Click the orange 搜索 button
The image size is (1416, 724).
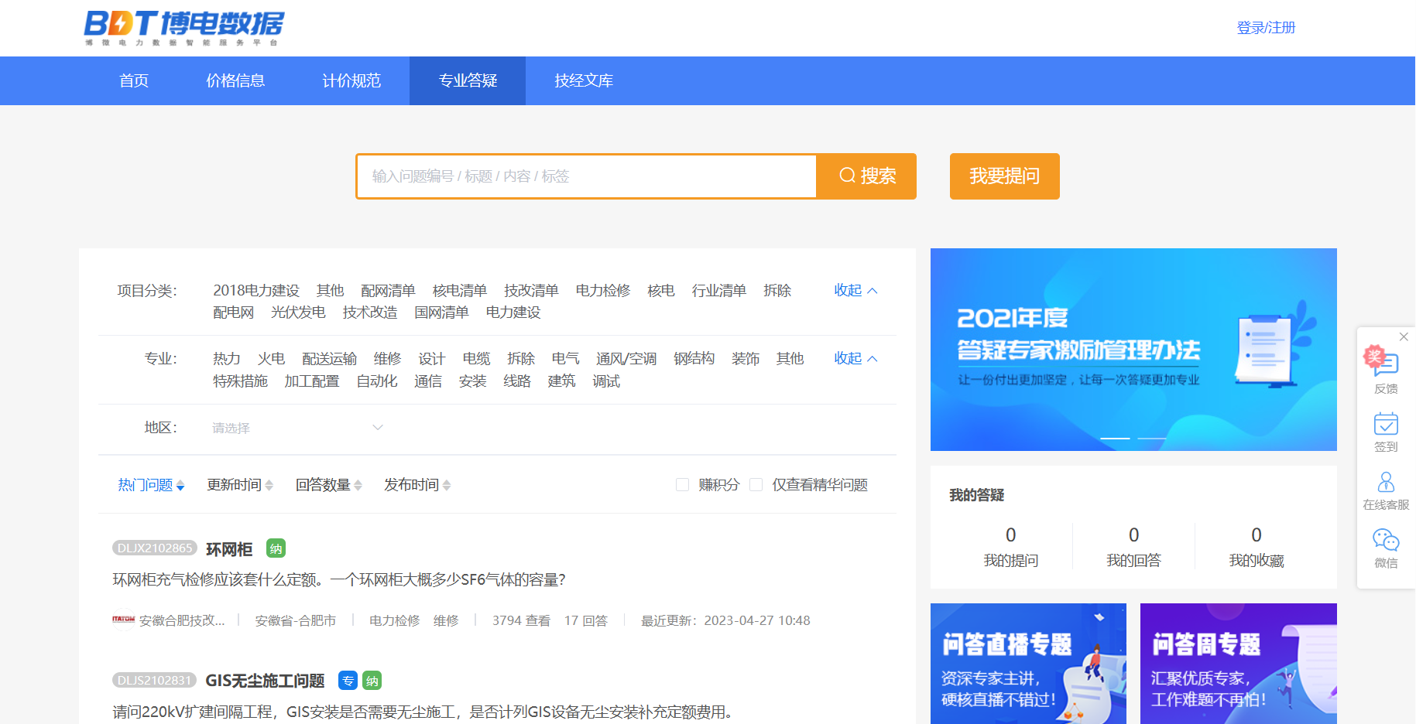866,176
